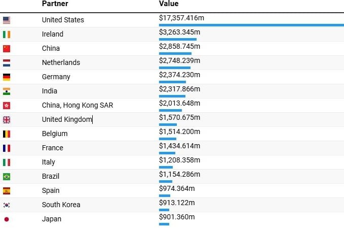Click the United States flag icon
The width and height of the screenshot is (344, 230).
click(x=7, y=20)
